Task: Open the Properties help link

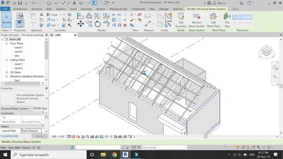Action: (x=9, y=136)
